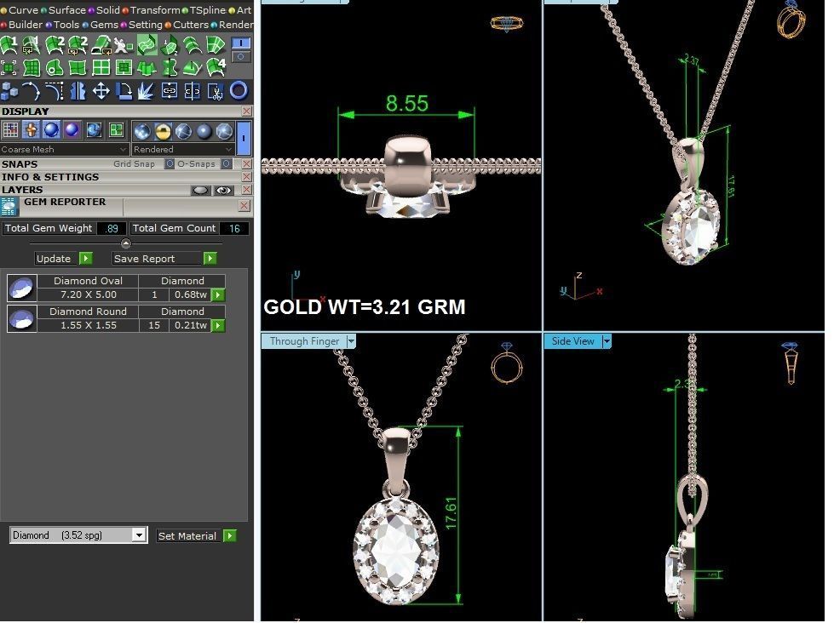This screenshot has height=623, width=834.
Task: Open the Surface menu
Action: [x=67, y=10]
